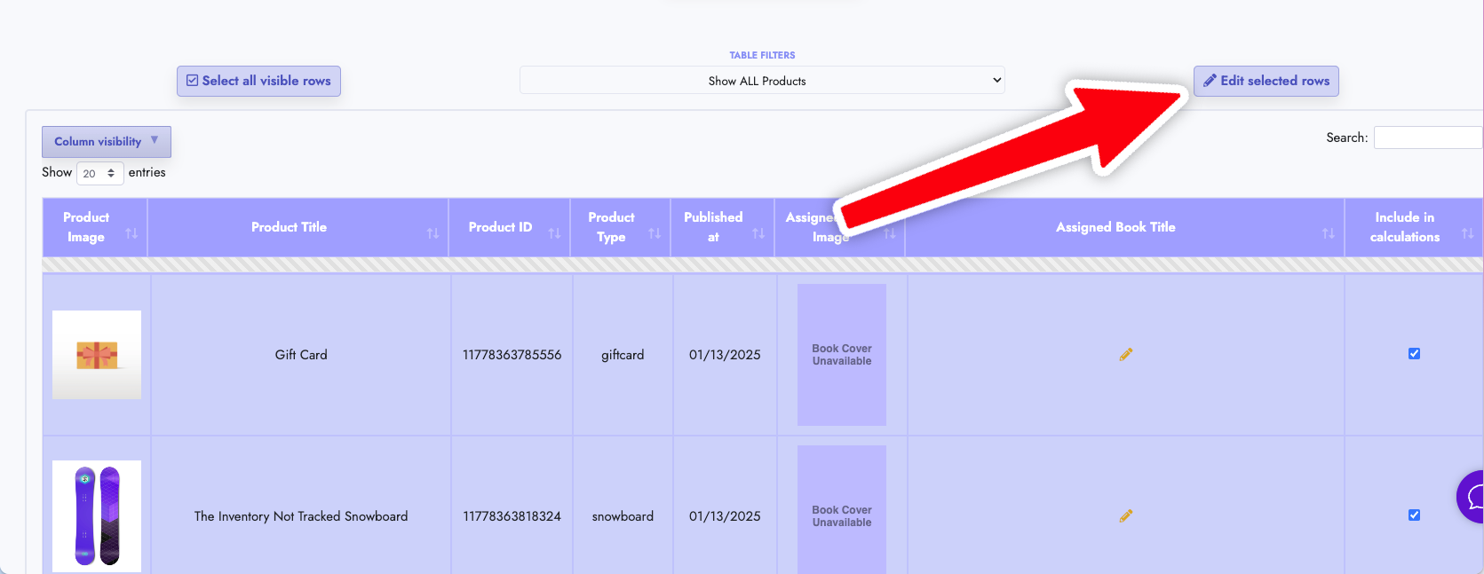Viewport: 1484px width, 574px height.
Task: Sort by Product Image column
Action: point(95,227)
